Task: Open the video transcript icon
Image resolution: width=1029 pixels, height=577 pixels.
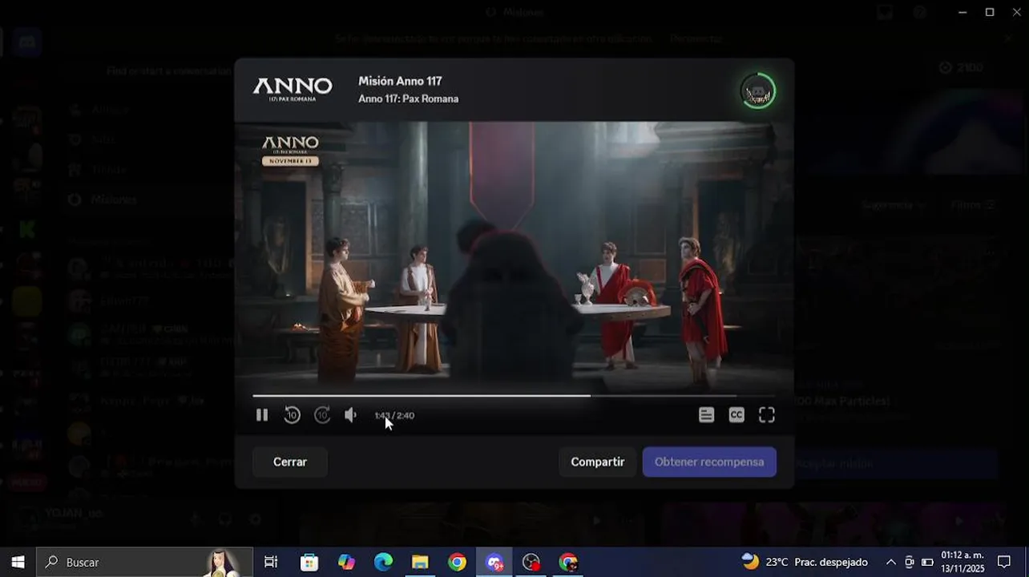Action: (706, 415)
